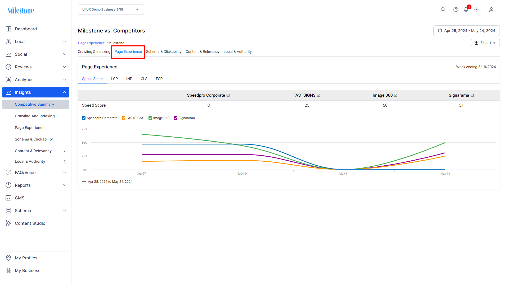Switch to Crawling & Indexing tab
The image size is (508, 285).
point(94,52)
